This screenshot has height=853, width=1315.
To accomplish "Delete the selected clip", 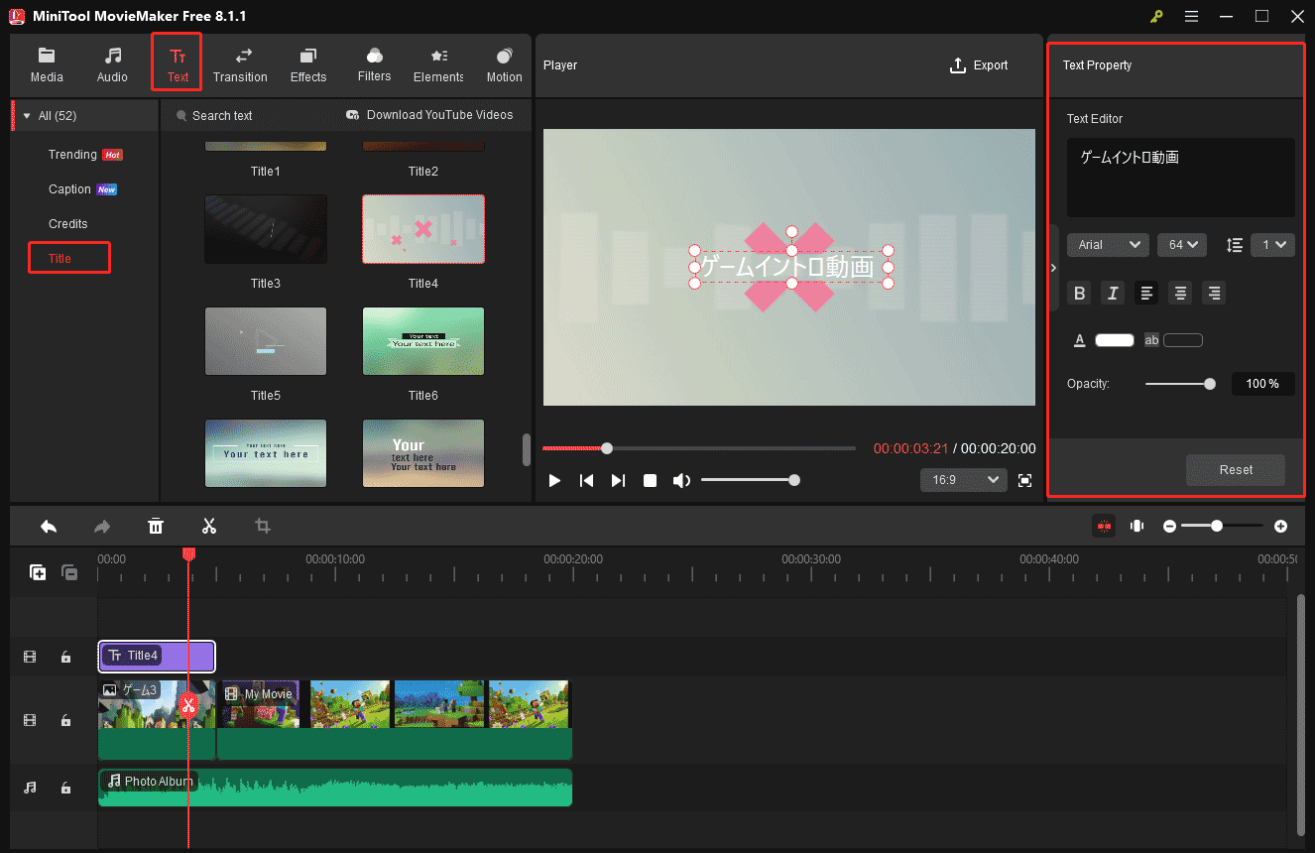I will pos(156,526).
